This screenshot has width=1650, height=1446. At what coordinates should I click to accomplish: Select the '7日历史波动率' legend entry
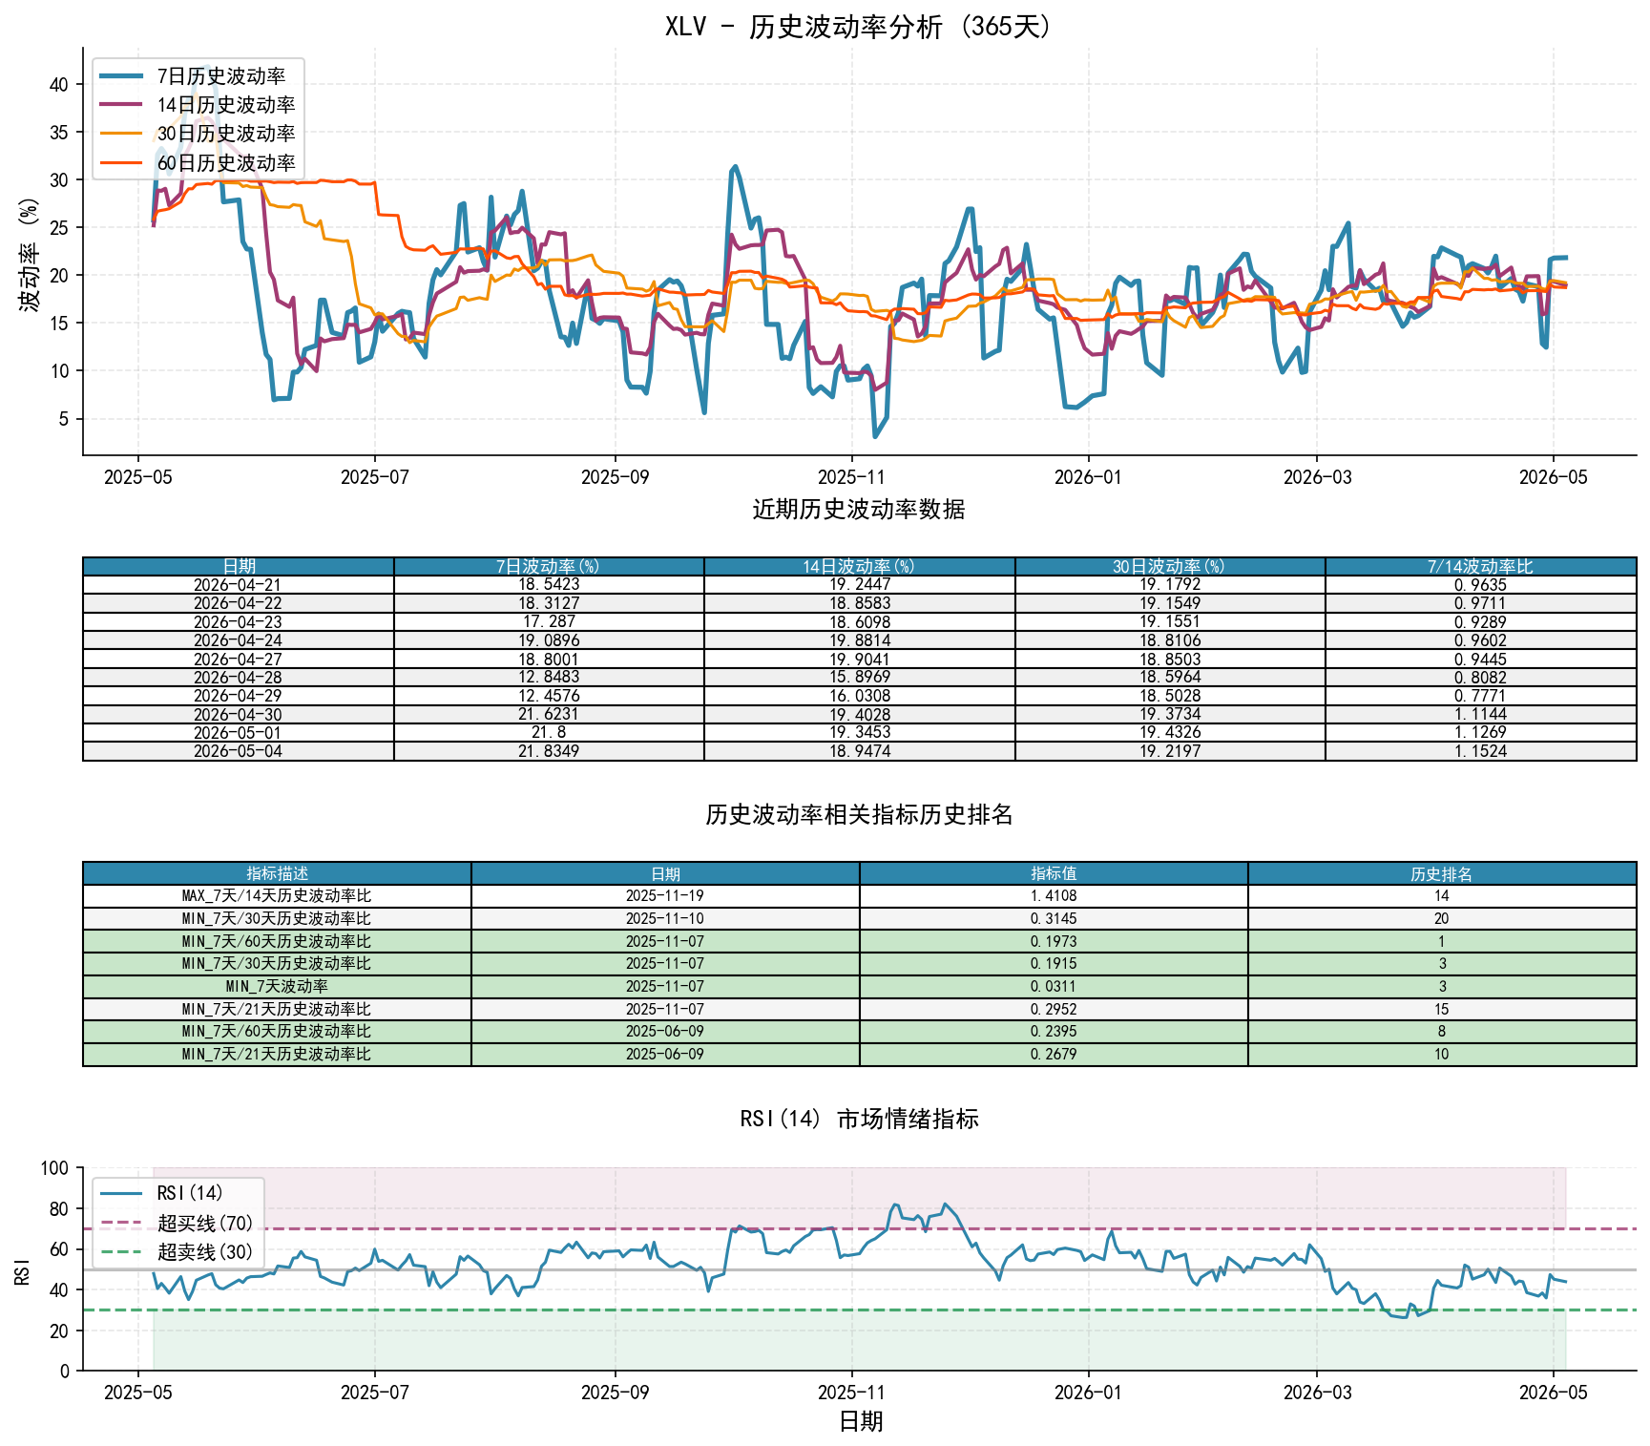pyautogui.click(x=198, y=76)
